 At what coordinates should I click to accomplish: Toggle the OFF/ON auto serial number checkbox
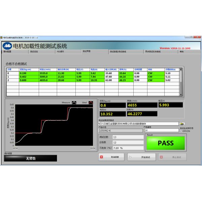pyautogui.click(x=181, y=131)
